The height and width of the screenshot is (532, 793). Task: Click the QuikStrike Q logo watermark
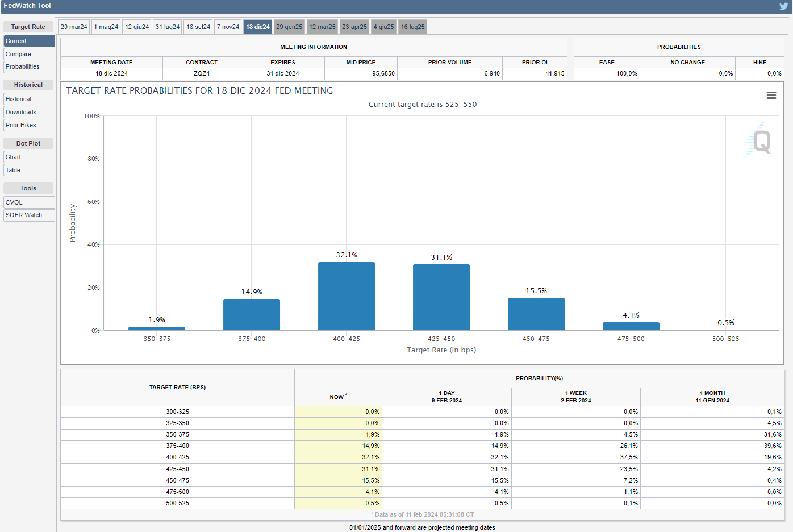[759, 141]
